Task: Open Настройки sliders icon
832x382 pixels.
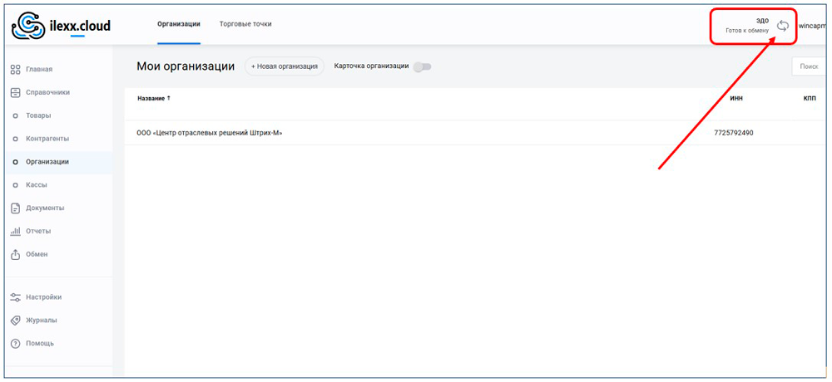Action: 15,296
